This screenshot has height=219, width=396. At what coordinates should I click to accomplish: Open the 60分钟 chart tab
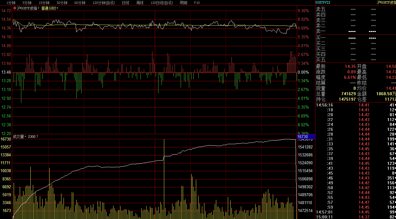point(80,3)
